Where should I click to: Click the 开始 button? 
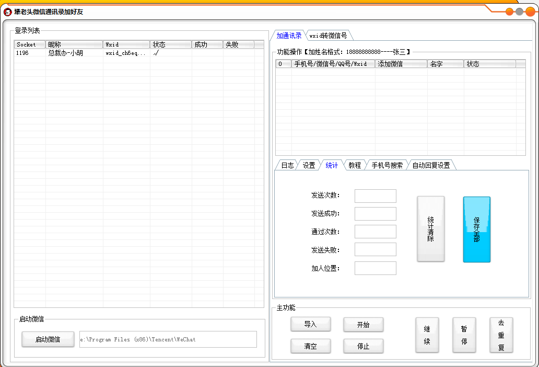(x=364, y=325)
